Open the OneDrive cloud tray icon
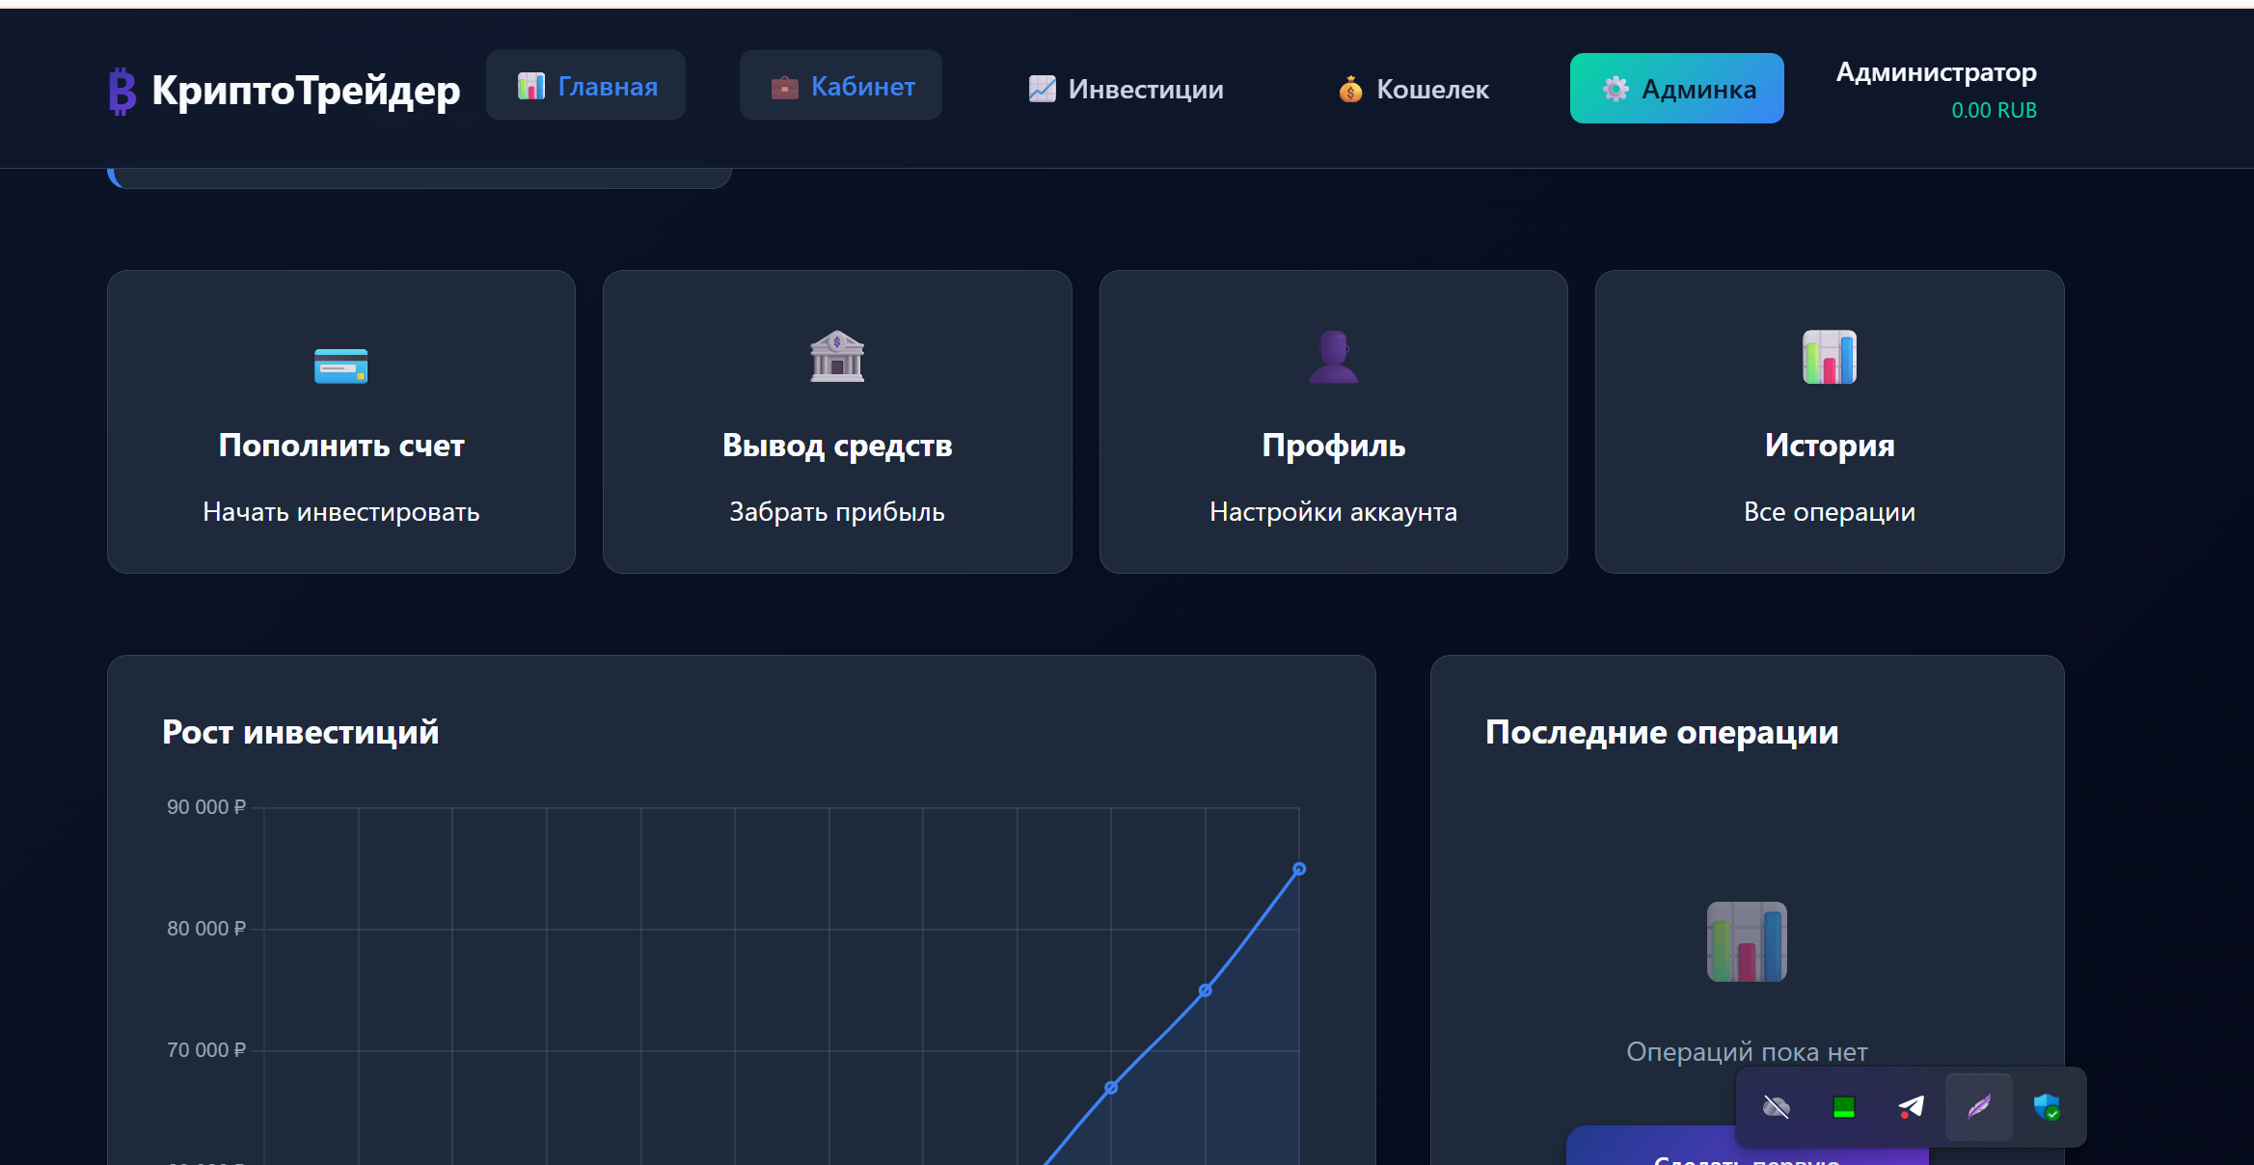The width and height of the screenshot is (2254, 1165). tap(1776, 1107)
